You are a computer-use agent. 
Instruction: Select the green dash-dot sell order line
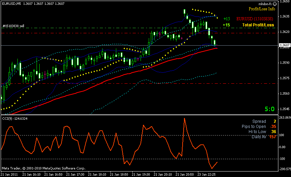139,28
